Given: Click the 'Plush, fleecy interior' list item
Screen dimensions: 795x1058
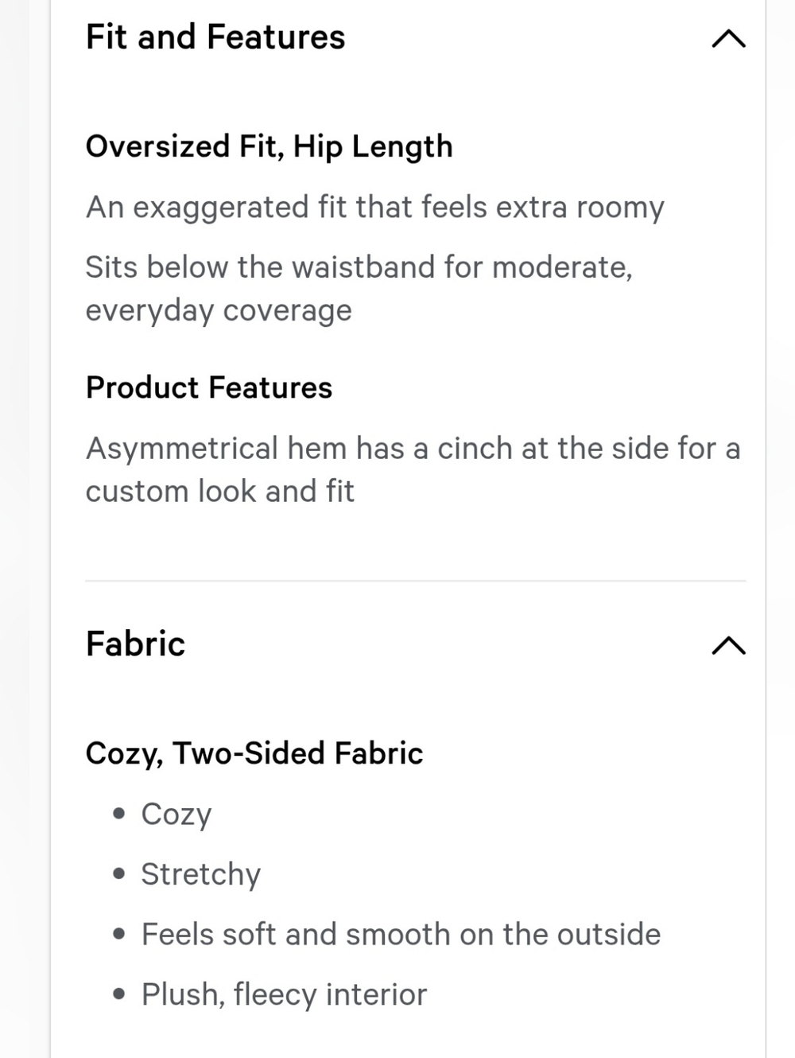Looking at the screenshot, I should point(284,994).
